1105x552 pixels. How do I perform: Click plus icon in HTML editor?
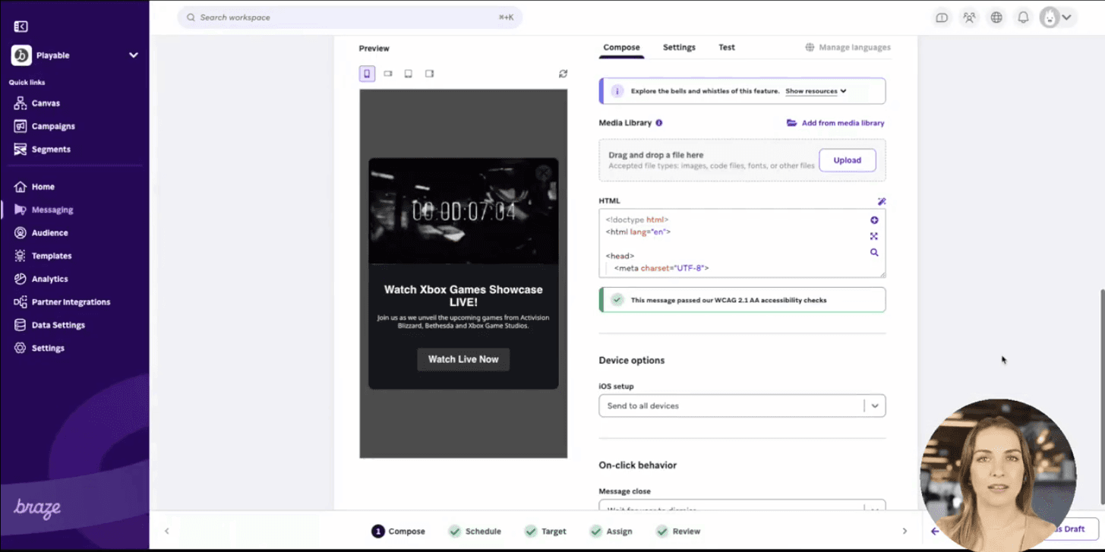coord(874,220)
